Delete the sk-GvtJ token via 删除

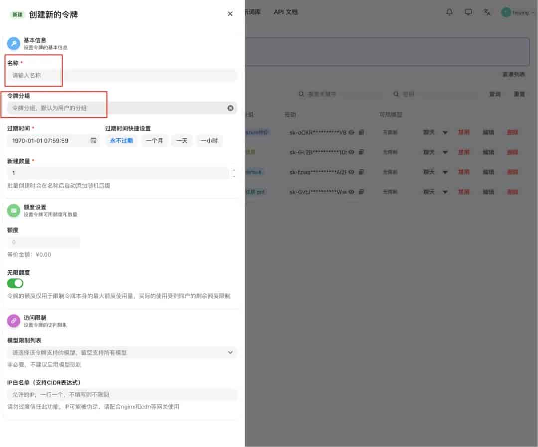tap(513, 192)
